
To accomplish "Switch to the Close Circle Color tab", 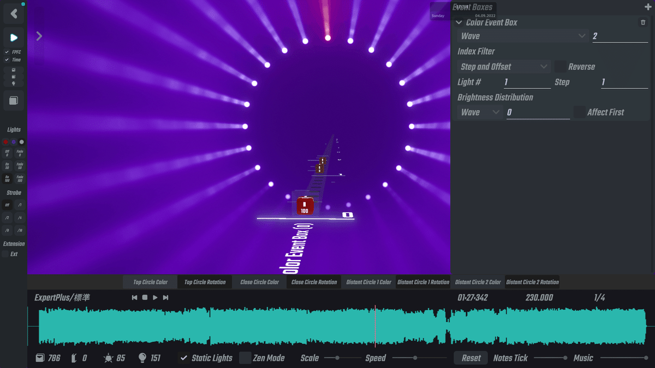I will [x=259, y=282].
